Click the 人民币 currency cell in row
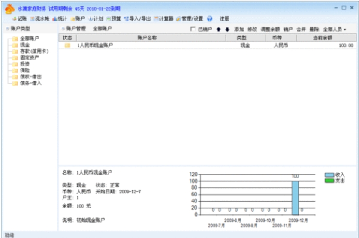This screenshot has height=238, width=359. (x=281, y=45)
